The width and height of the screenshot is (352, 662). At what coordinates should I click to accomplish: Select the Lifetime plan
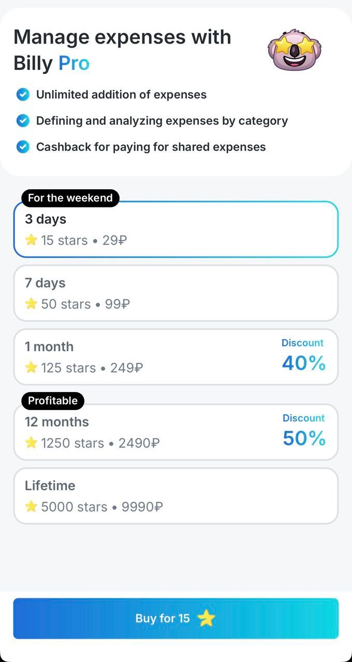click(x=176, y=495)
